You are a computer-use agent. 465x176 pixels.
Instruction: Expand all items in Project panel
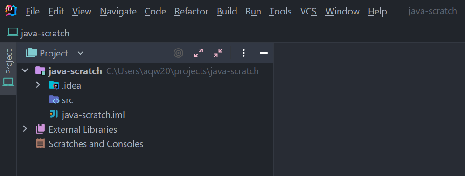coord(198,53)
